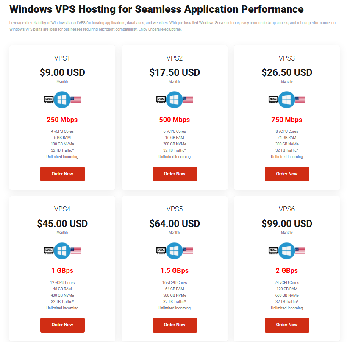Click the NVMe drive icon in VPS6 card
This screenshot has height=342, width=347.
[x=273, y=251]
